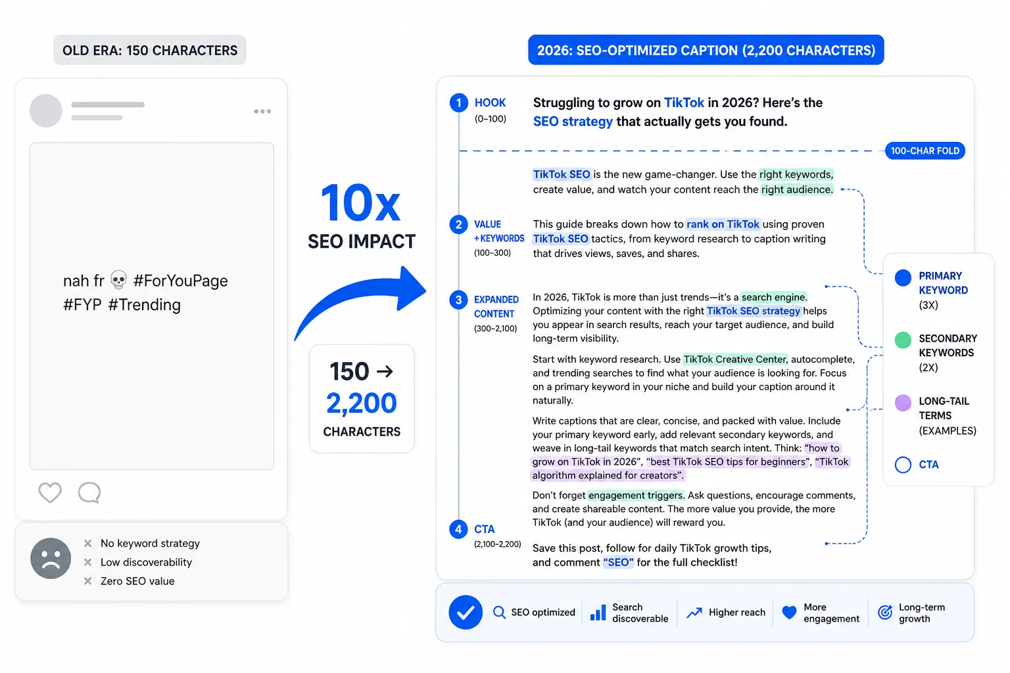Click the magnifier icon beside SEO optimized
The image size is (1010, 673).
(500, 613)
